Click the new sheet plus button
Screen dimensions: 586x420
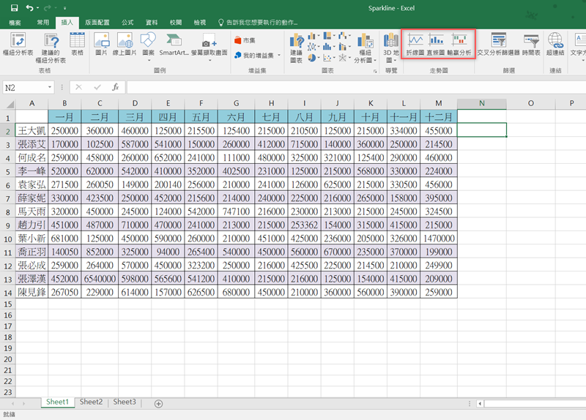tap(158, 403)
